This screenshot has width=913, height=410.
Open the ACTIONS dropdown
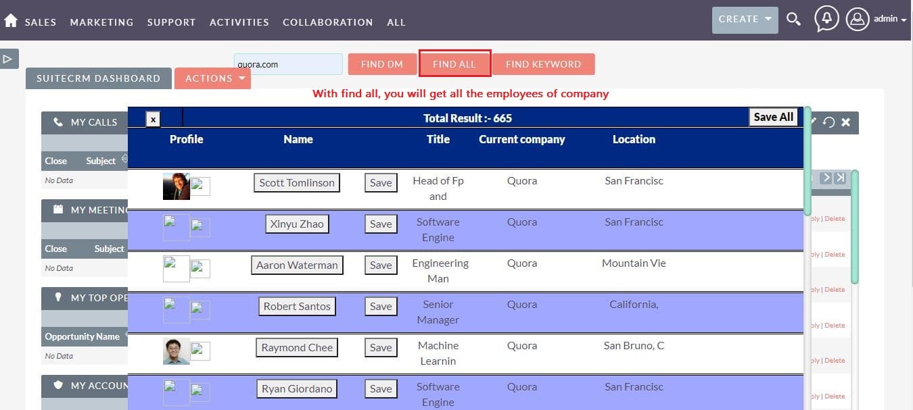coord(212,78)
